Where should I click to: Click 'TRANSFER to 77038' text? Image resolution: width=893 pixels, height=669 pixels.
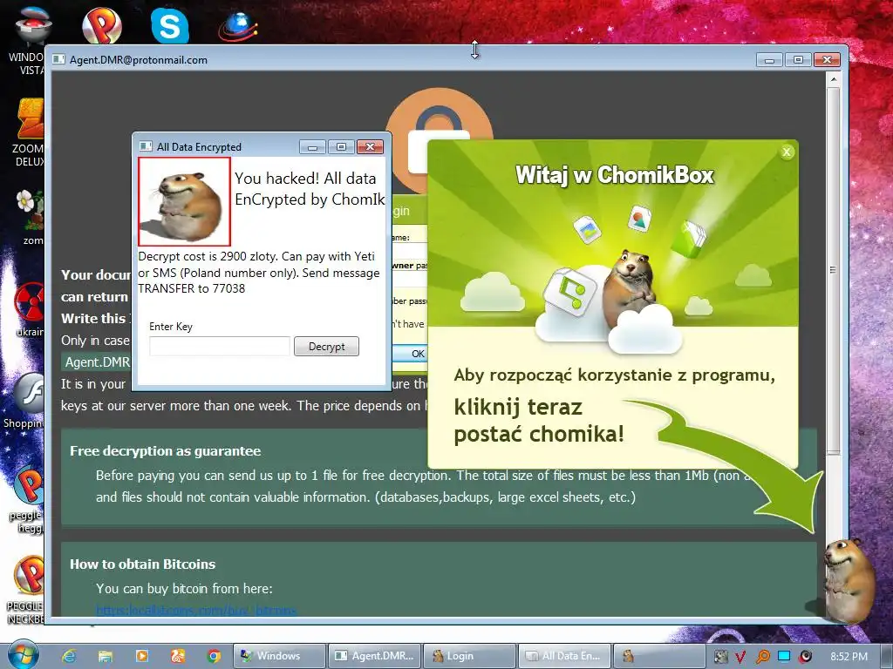191,288
